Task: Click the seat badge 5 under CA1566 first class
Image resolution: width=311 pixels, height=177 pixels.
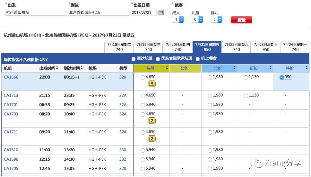Action: [152, 84]
